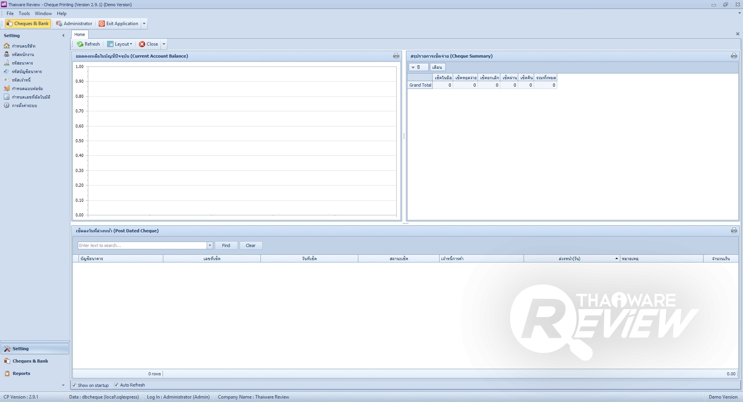
Task: Close the Home view using Close toolbar button
Action: 149,44
